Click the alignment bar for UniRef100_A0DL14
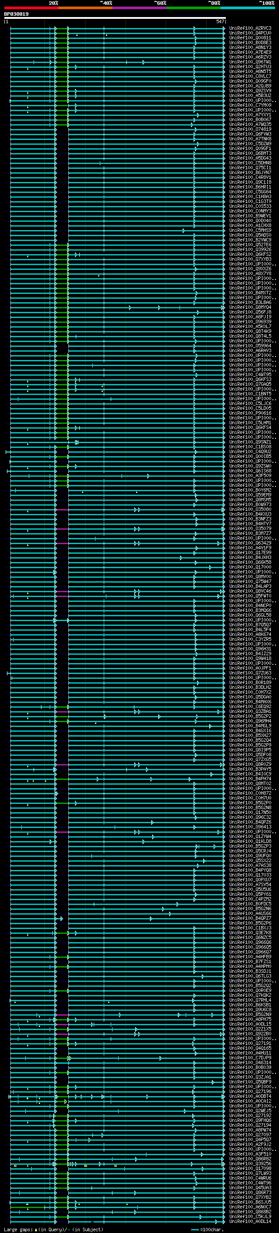Screen dimensions: 279x1233 coord(118,1222)
